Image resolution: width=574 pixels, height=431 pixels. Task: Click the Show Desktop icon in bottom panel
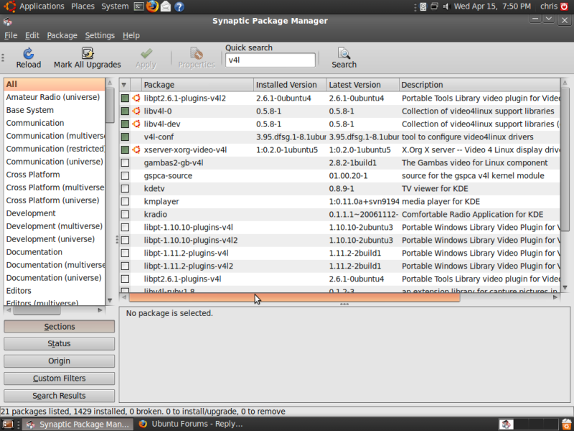[x=7, y=424]
